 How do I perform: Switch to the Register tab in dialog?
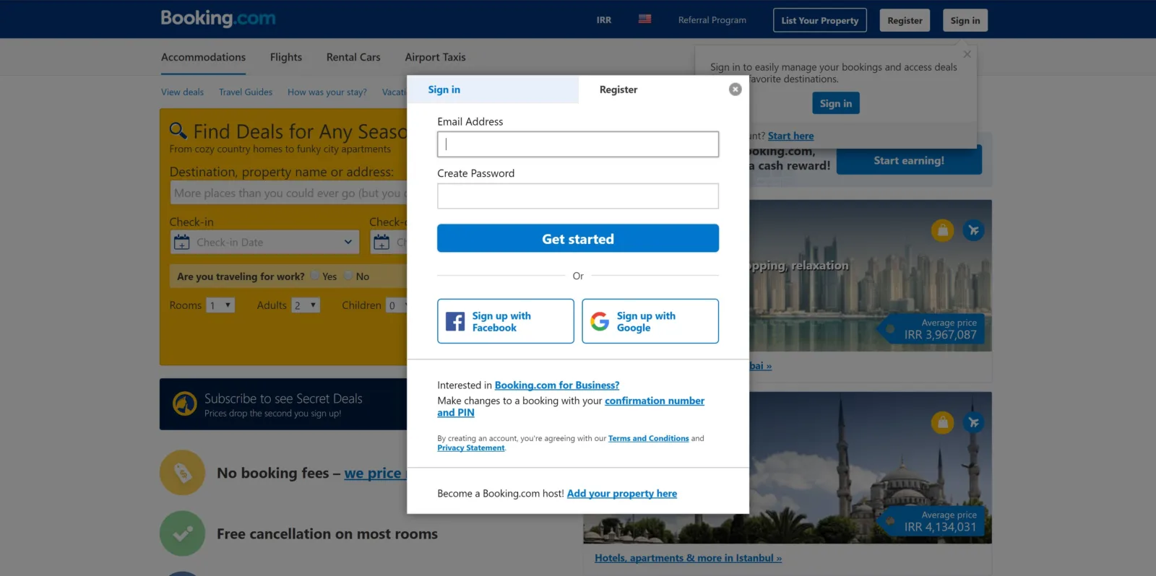click(618, 90)
